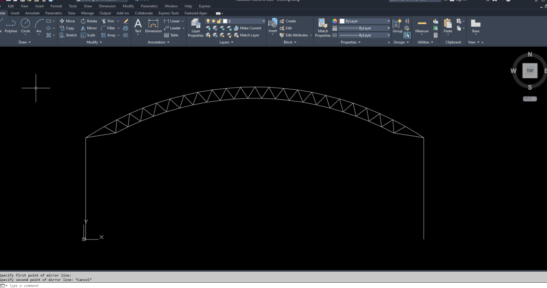Click the layer 0 white color swatch
Image resolution: width=547 pixels, height=288 pixels.
pyautogui.click(x=225, y=21)
